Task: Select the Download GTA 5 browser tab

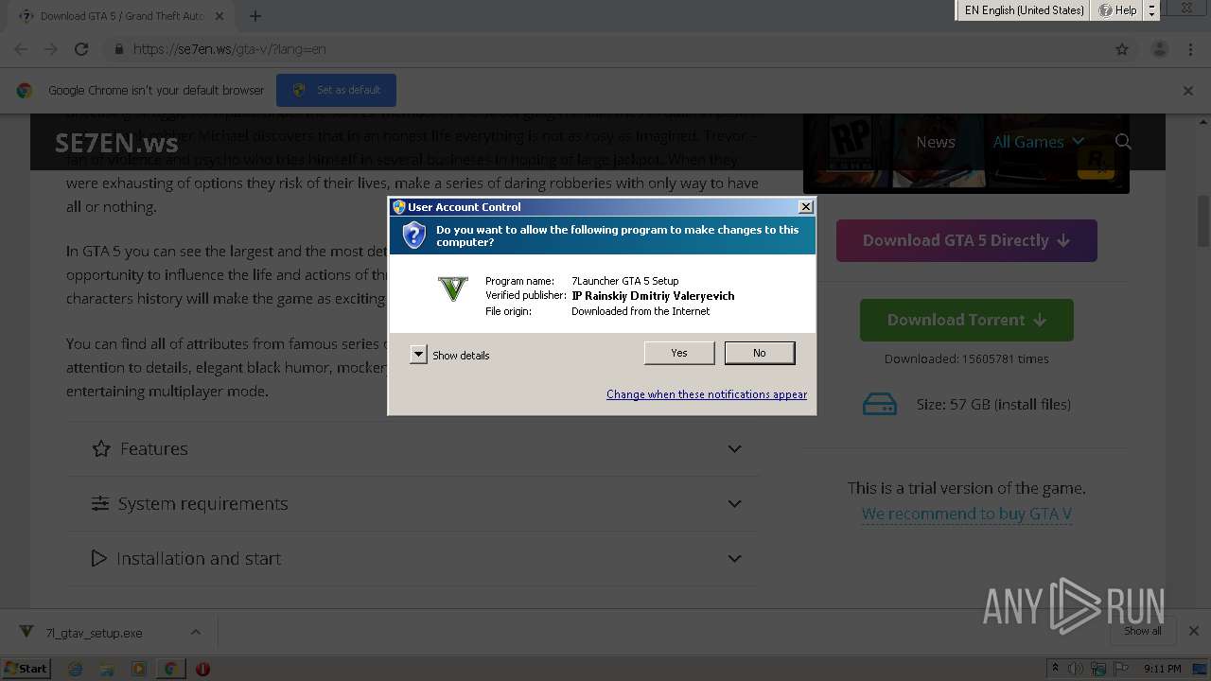Action: (121, 16)
